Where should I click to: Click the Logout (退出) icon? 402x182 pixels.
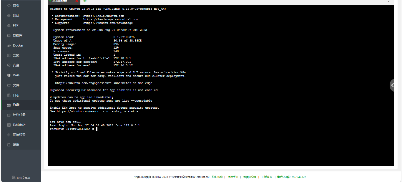pos(9,145)
